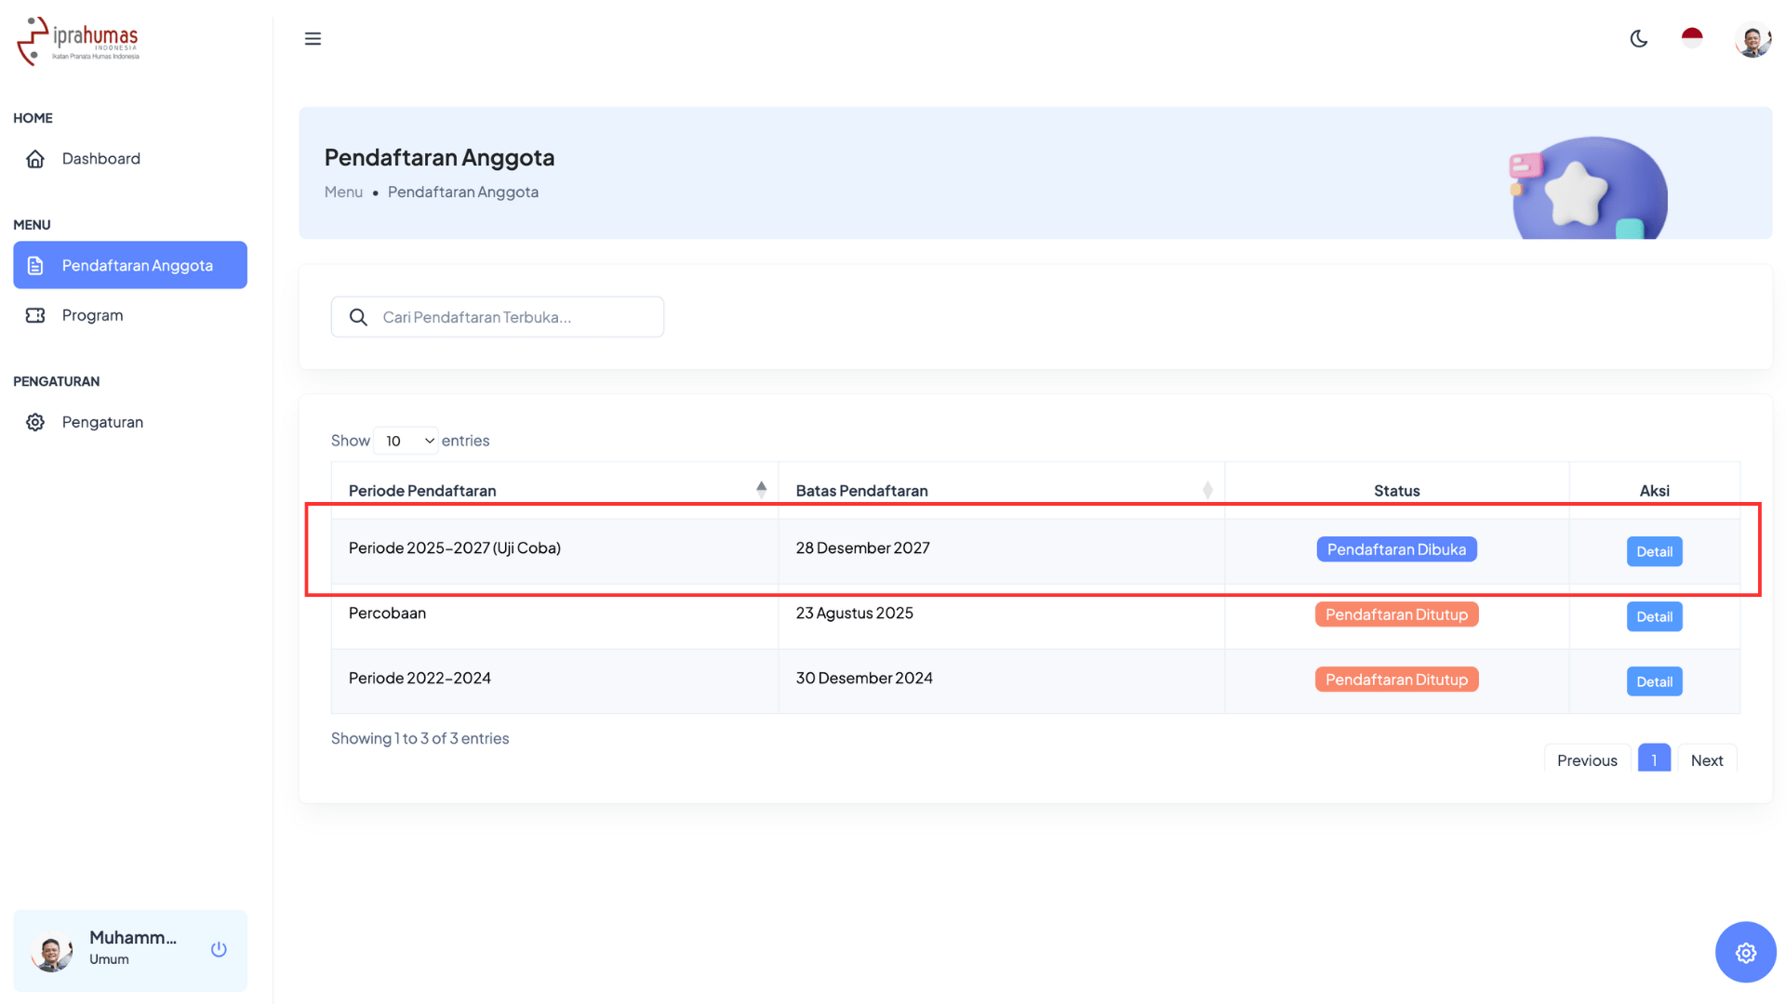The width and height of the screenshot is (1786, 1004).
Task: Open Pengaturan sidebar item
Action: pyautogui.click(x=102, y=422)
